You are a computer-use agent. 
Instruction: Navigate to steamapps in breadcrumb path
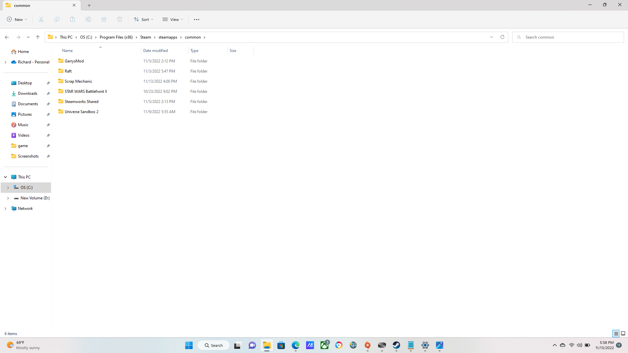point(168,37)
